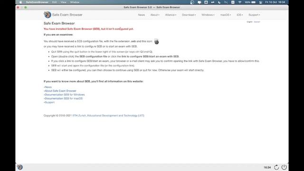Click the SEB taskbar icon at bottom left
Viewport: 304px width, 171px height.
coord(19,167)
